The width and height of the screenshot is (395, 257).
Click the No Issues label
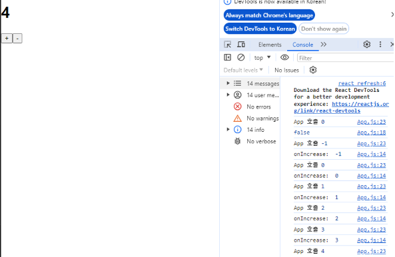(x=286, y=70)
